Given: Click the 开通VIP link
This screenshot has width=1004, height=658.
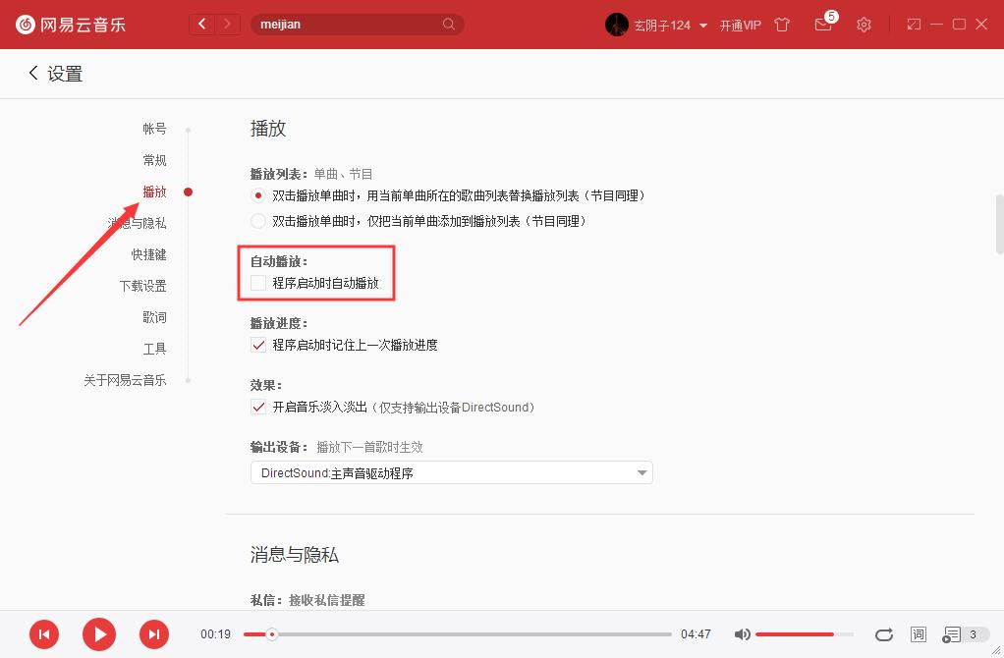Looking at the screenshot, I should pyautogui.click(x=739, y=25).
